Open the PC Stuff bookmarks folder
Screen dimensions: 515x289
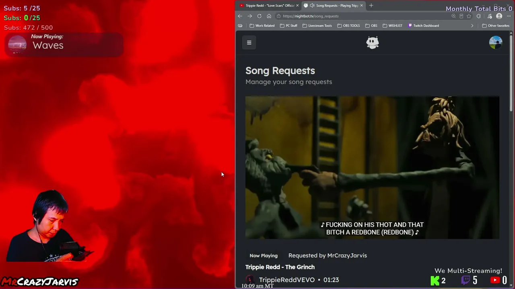coord(288,26)
